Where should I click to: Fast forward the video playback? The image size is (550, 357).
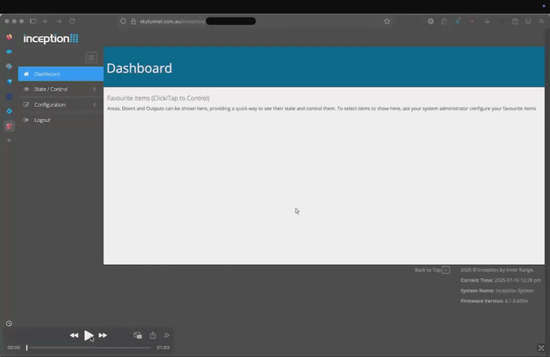click(103, 335)
